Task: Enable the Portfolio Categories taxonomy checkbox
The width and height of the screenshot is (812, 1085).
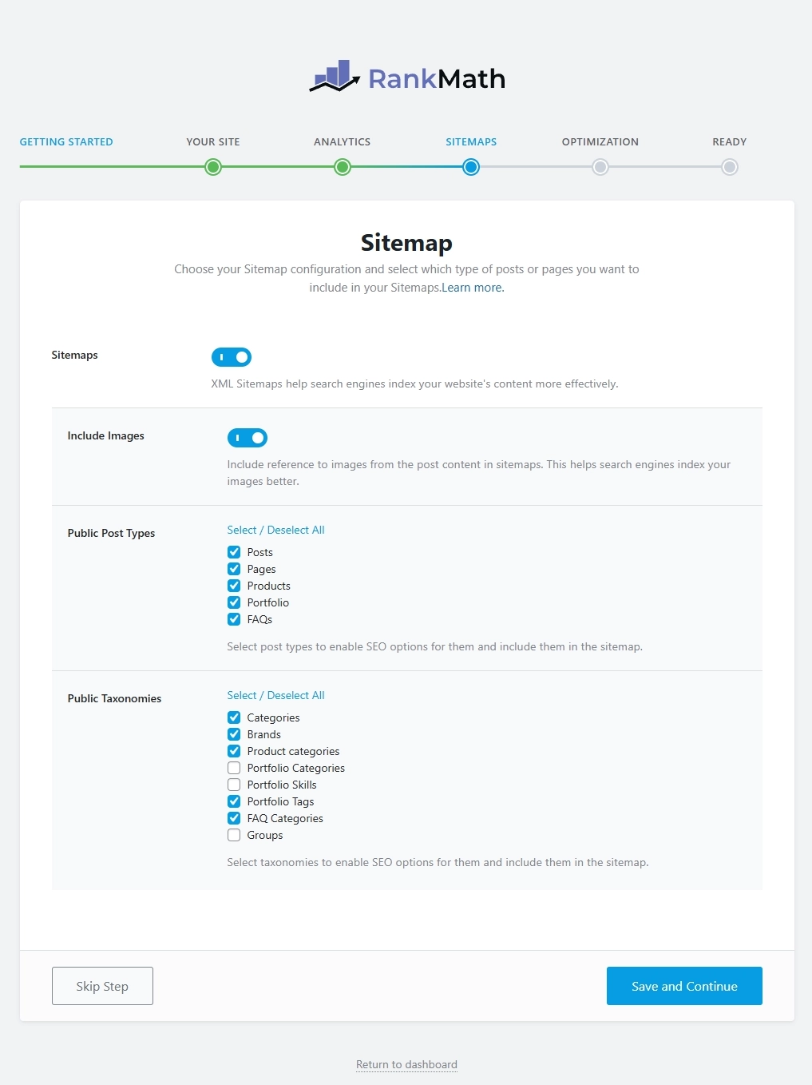Action: click(234, 768)
